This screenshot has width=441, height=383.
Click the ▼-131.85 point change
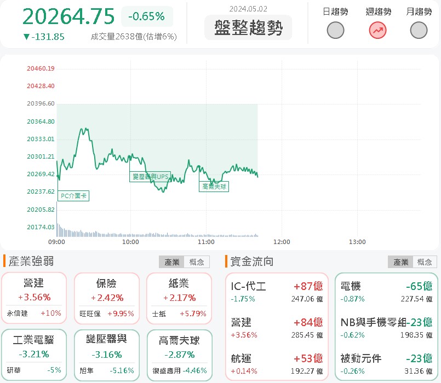pos(44,37)
